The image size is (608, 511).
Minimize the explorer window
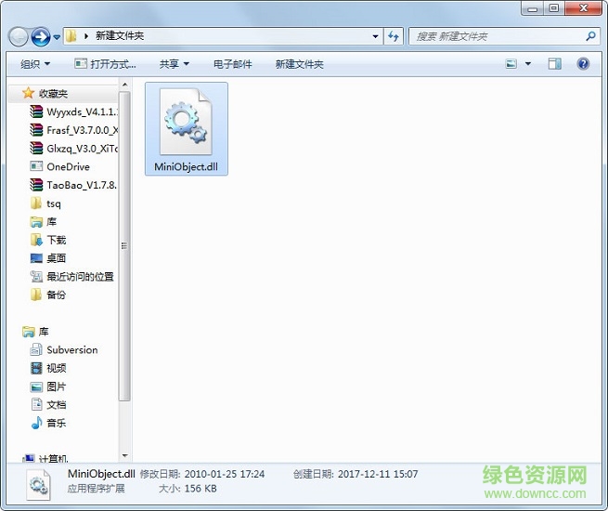tap(533, 8)
